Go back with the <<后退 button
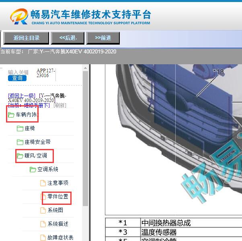 [x=68, y=38]
